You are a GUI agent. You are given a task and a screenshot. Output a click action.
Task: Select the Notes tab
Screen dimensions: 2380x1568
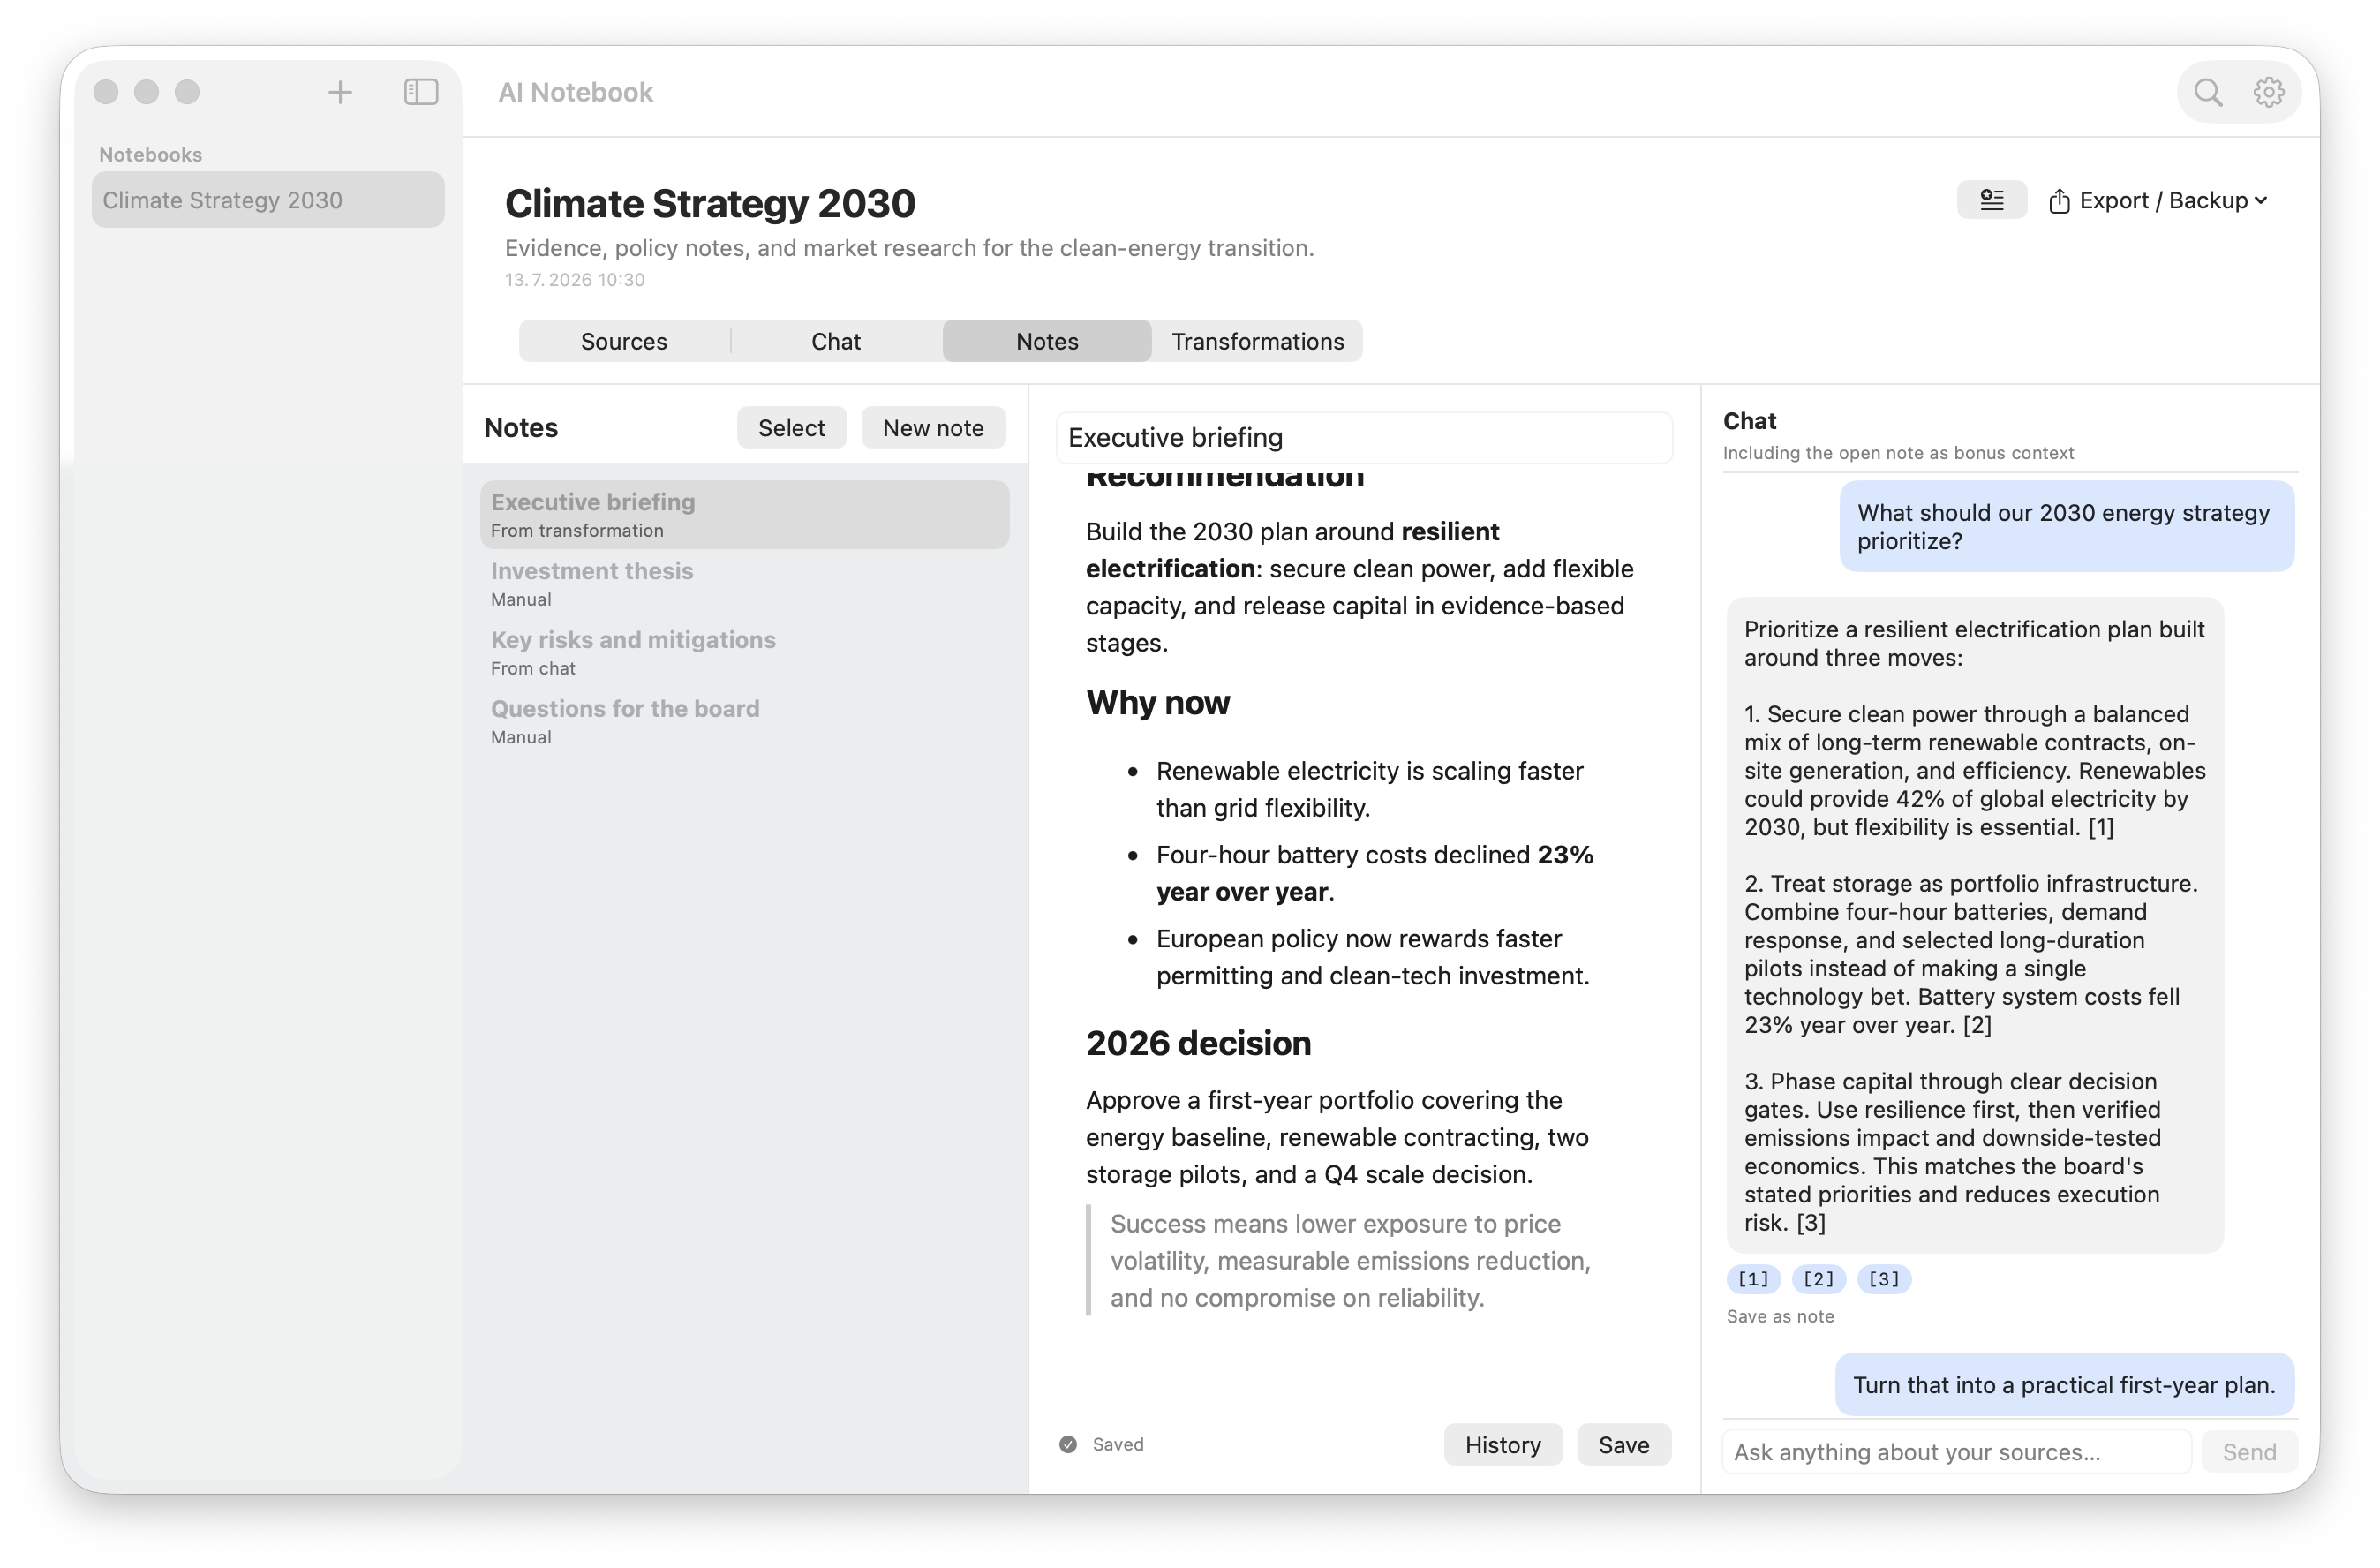tap(1047, 341)
